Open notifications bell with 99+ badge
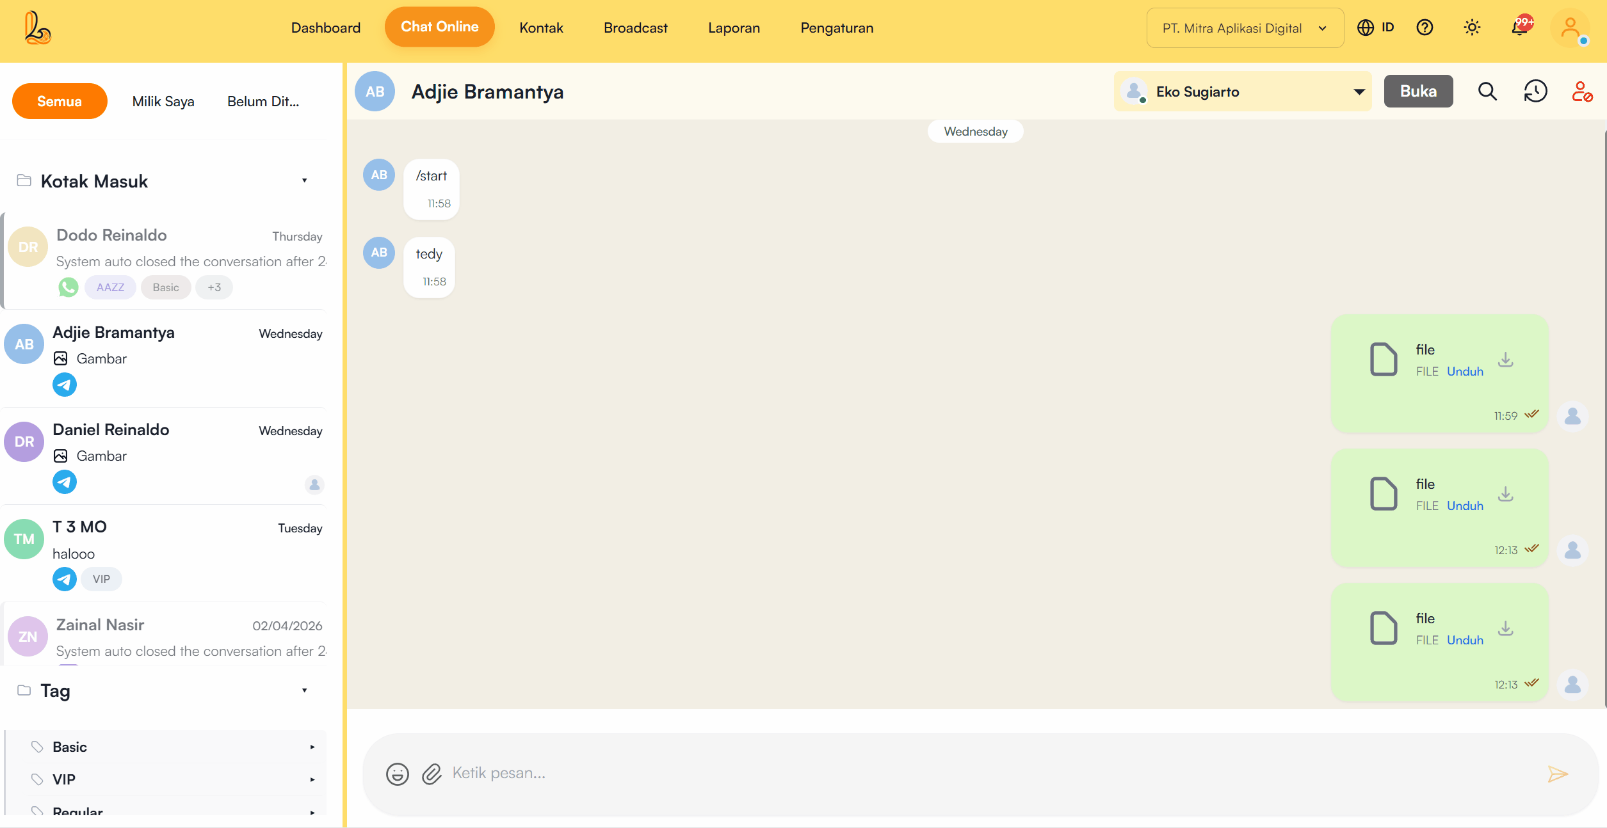Image resolution: width=1607 pixels, height=828 pixels. tap(1520, 28)
